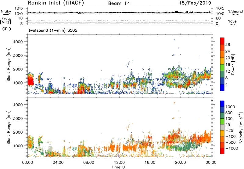Image resolution: width=244 pixels, height=169 pixels.
Task: Click the '18' tick on the frequency axis
Action: click(x=20, y=18)
